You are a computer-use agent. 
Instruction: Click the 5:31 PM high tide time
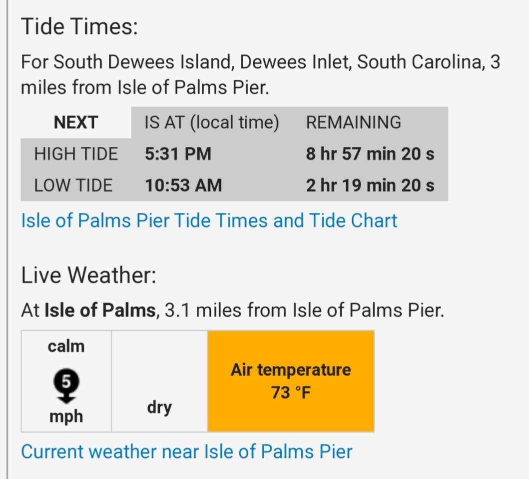[178, 153]
